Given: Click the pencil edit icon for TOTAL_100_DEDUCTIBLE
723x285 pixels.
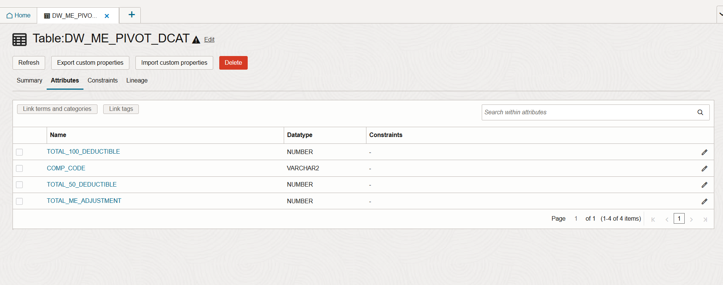Looking at the screenshot, I should click(x=704, y=152).
